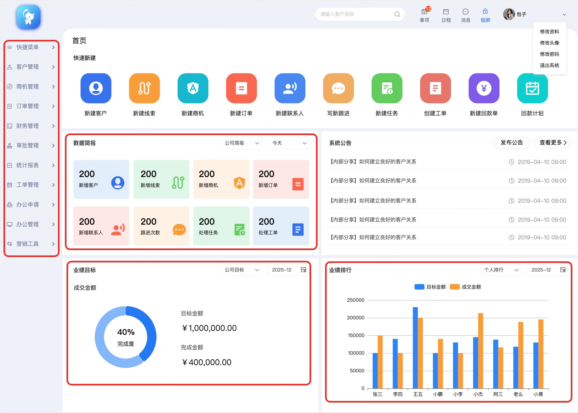This screenshot has width=578, height=413.
Task: Select 修改资料 from the user menu
Action: [549, 32]
